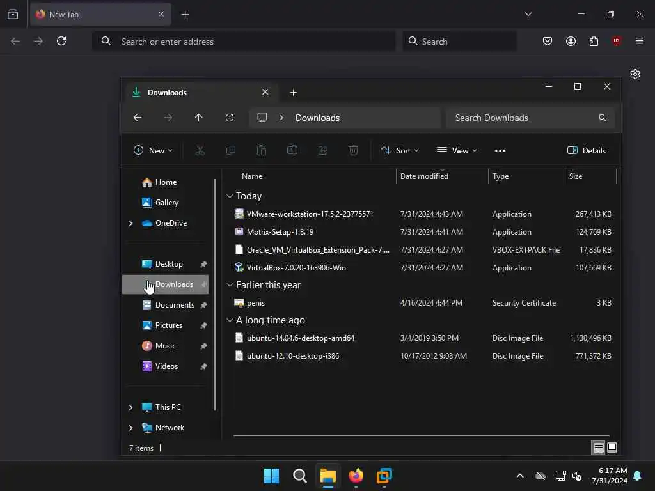Open Windows taskbar Search
The width and height of the screenshot is (655, 491).
(x=300, y=476)
